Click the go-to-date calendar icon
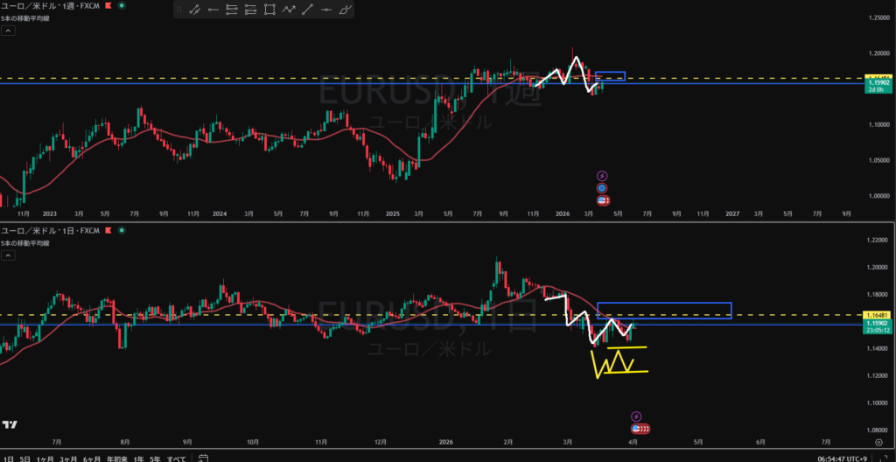The height and width of the screenshot is (462, 896). (x=202, y=458)
